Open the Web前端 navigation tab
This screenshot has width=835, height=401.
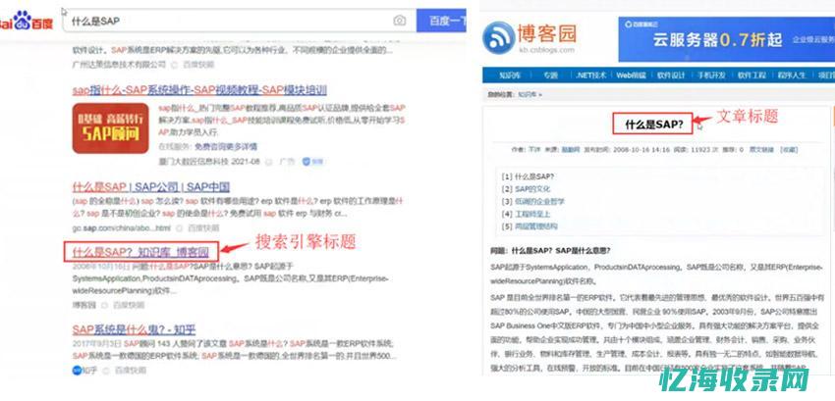pyautogui.click(x=631, y=75)
